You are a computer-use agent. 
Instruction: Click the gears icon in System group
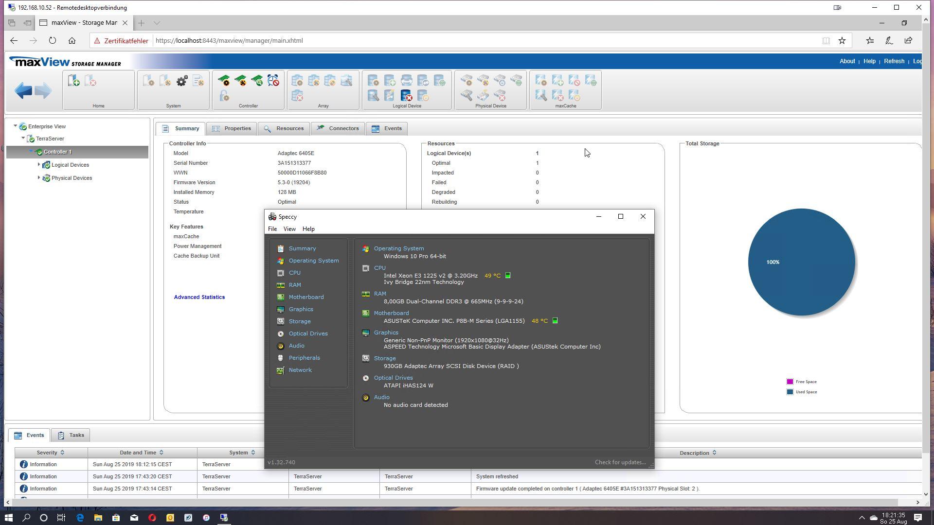pos(182,81)
